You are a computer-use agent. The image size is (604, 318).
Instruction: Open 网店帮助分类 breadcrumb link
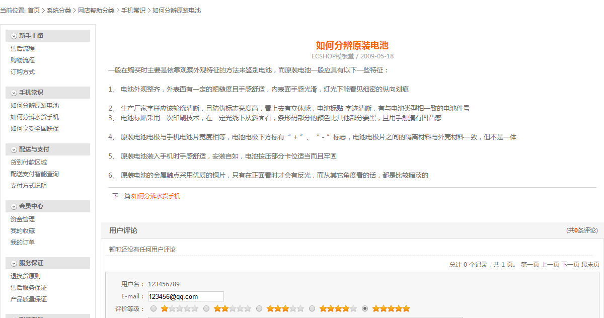click(96, 11)
